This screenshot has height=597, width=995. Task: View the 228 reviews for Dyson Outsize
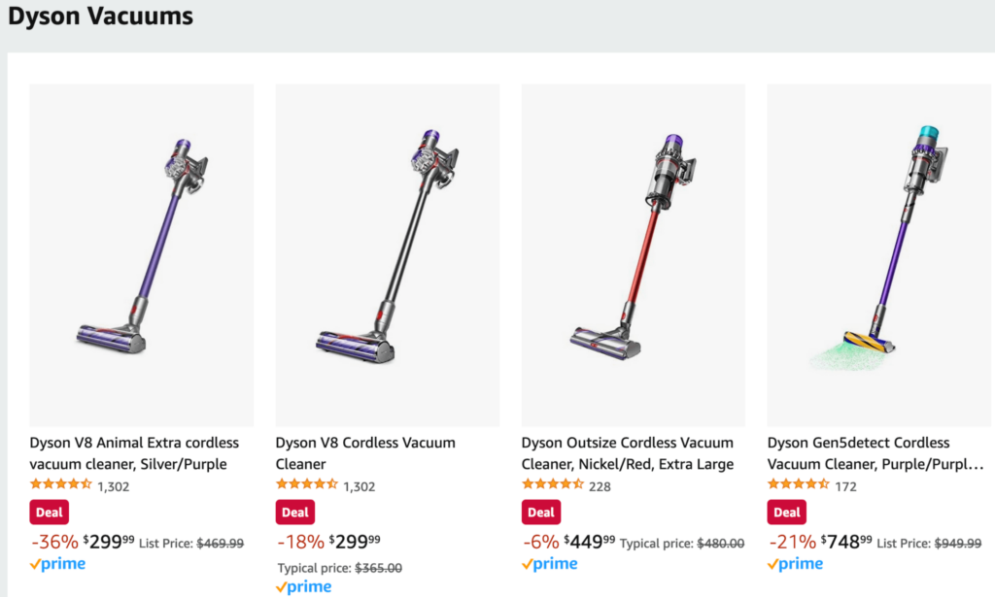tap(600, 486)
